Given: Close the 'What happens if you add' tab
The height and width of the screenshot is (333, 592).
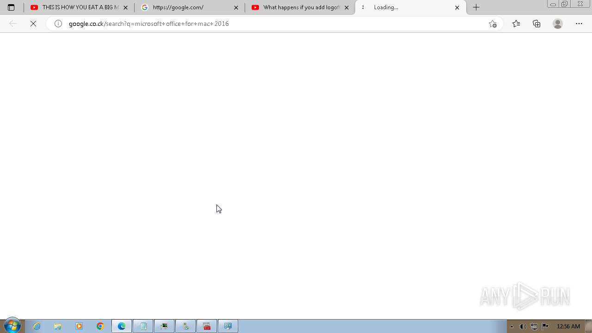Looking at the screenshot, I should 346,7.
